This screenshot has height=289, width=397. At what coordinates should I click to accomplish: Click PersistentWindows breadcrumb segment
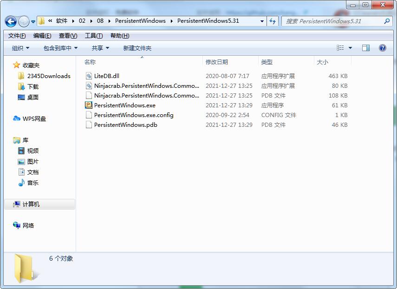140,21
